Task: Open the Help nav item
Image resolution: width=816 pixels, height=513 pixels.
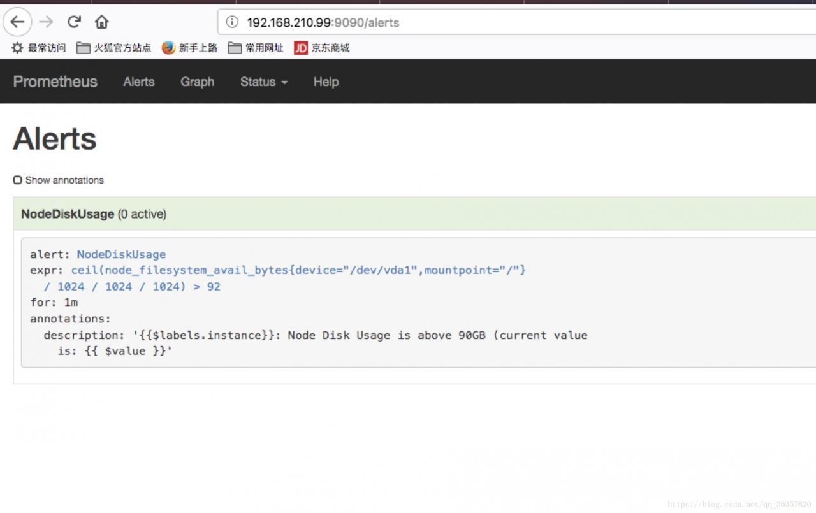Action: (326, 82)
